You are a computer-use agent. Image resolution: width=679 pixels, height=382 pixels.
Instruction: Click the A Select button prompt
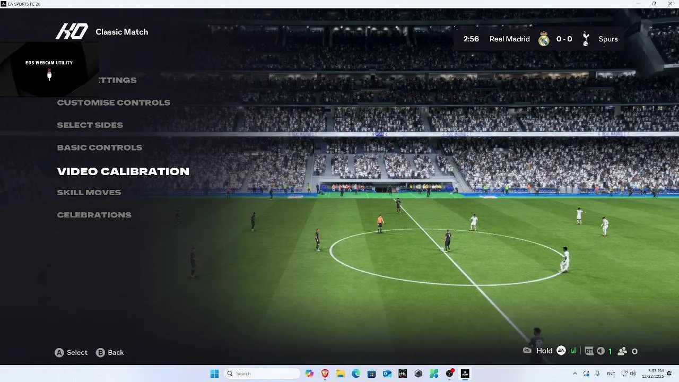(71, 352)
